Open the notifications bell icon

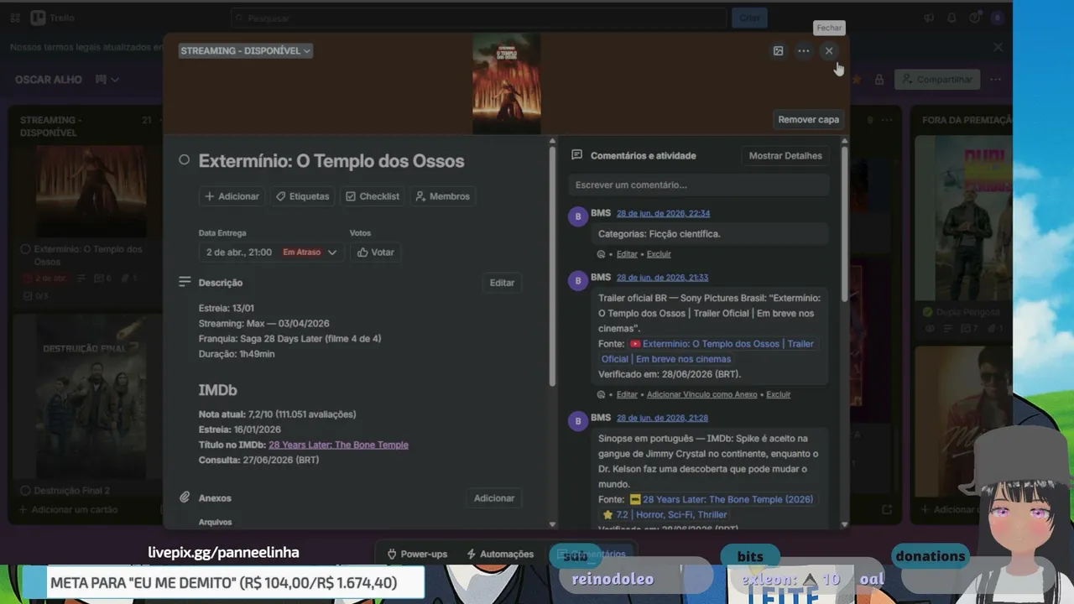point(951,18)
